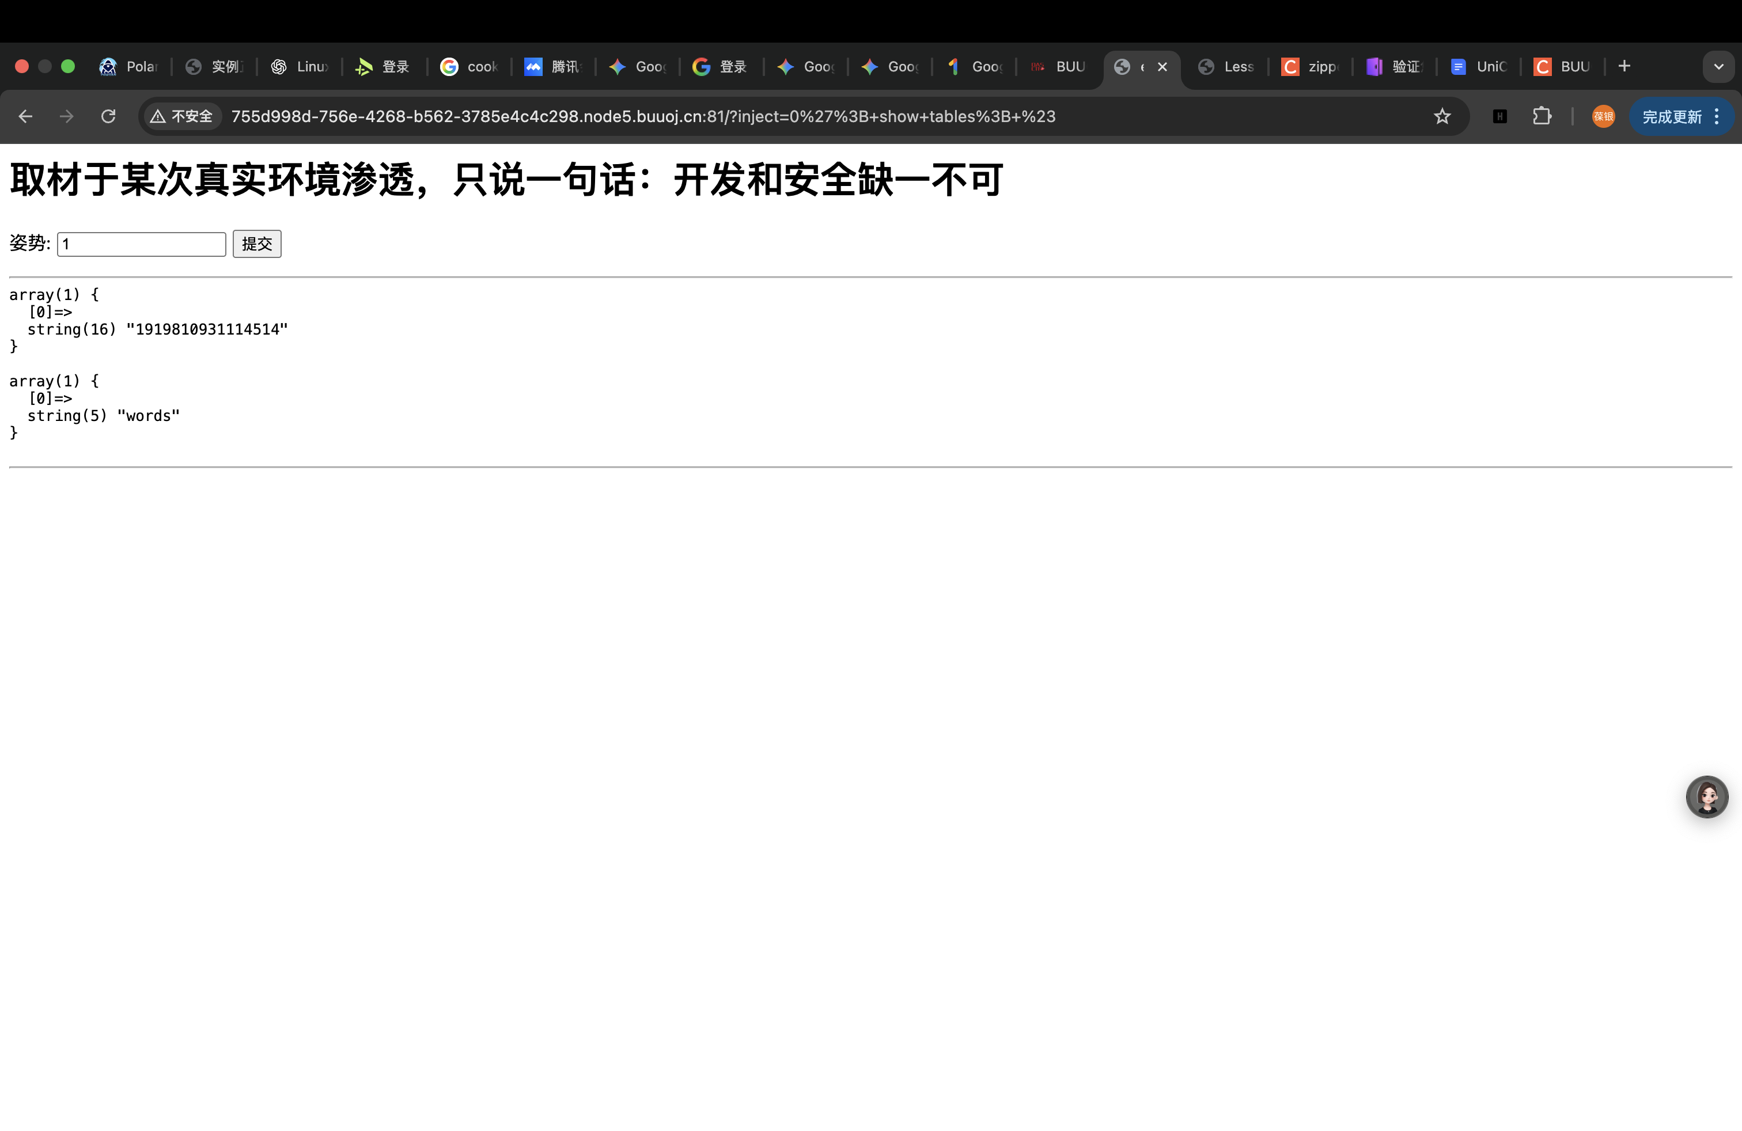The width and height of the screenshot is (1742, 1131).
Task: Open the Chrome three-dot menu
Action: coord(1717,117)
